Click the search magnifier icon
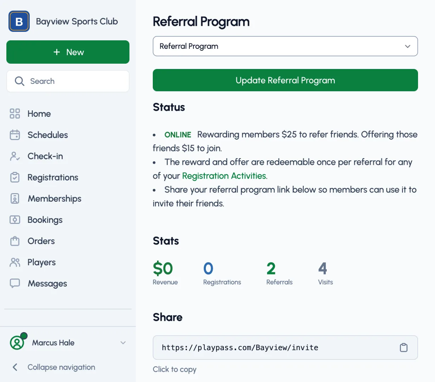The height and width of the screenshot is (382, 435). click(x=19, y=81)
